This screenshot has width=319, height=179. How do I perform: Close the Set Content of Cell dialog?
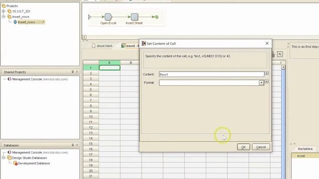click(x=267, y=43)
